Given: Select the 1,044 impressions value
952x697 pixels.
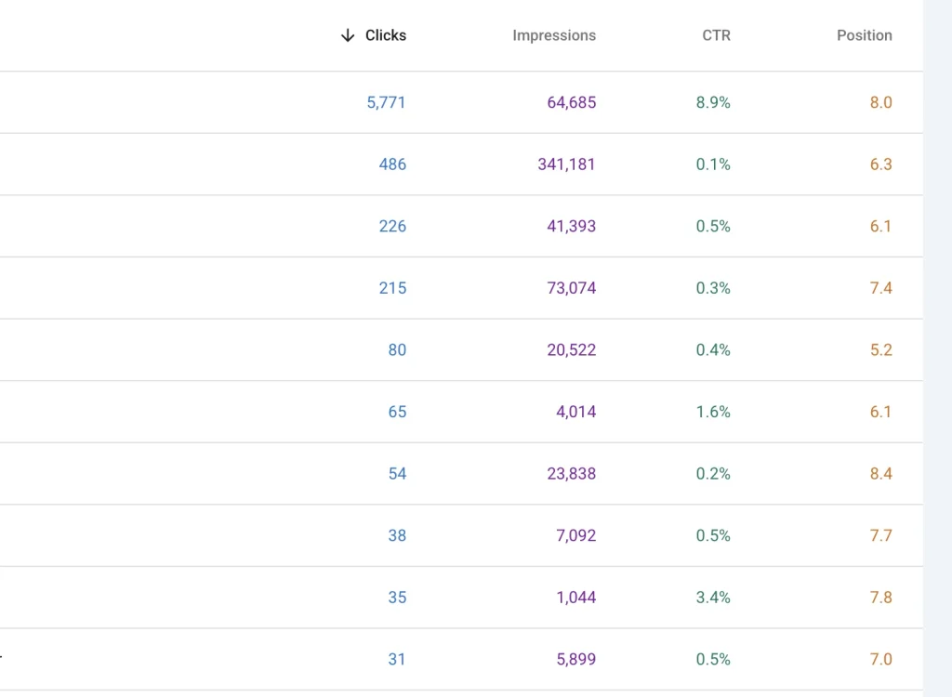Looking at the screenshot, I should 575,598.
